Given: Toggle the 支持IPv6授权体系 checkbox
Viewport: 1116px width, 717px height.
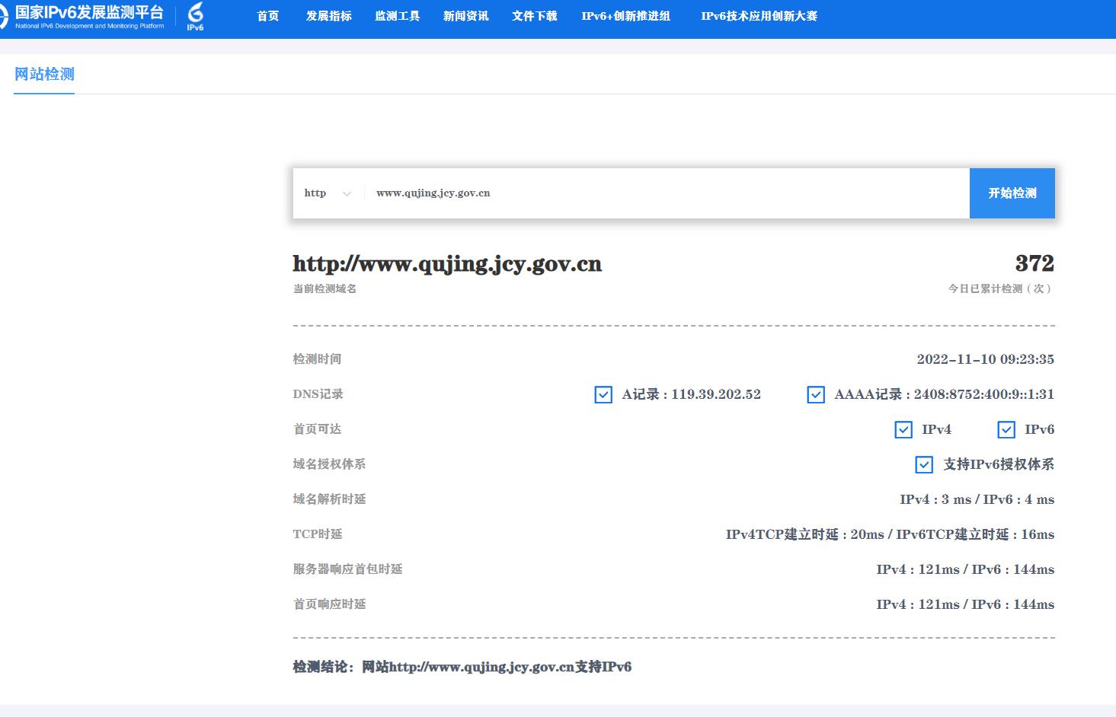Looking at the screenshot, I should [x=924, y=464].
